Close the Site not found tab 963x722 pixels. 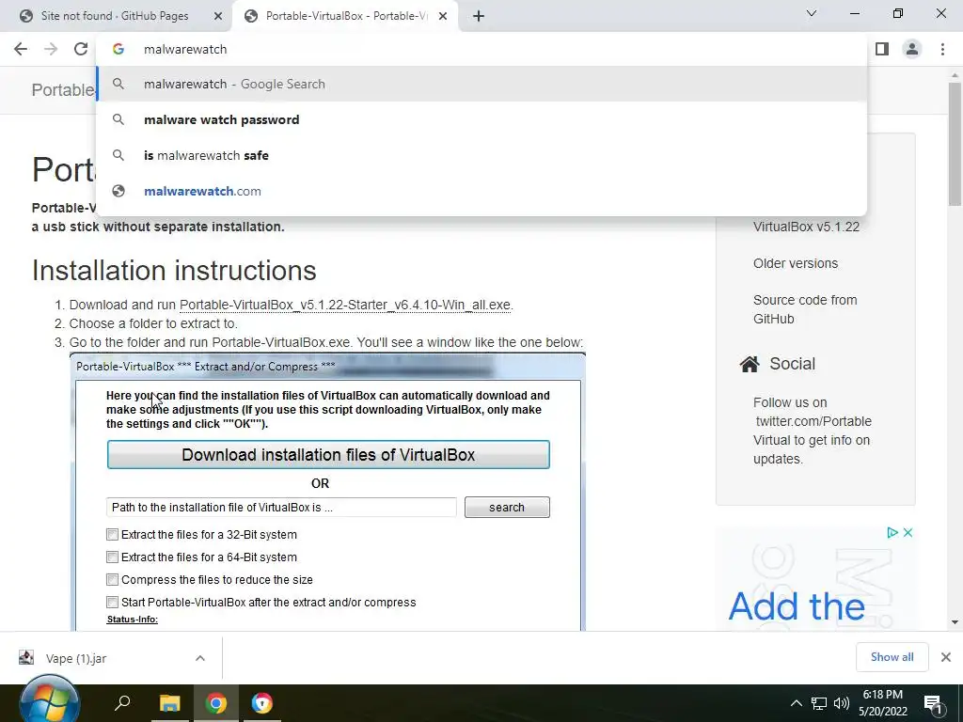pos(218,16)
